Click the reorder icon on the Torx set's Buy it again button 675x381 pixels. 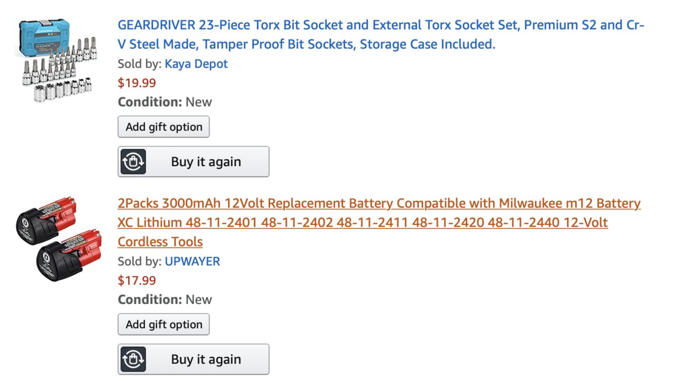point(133,161)
